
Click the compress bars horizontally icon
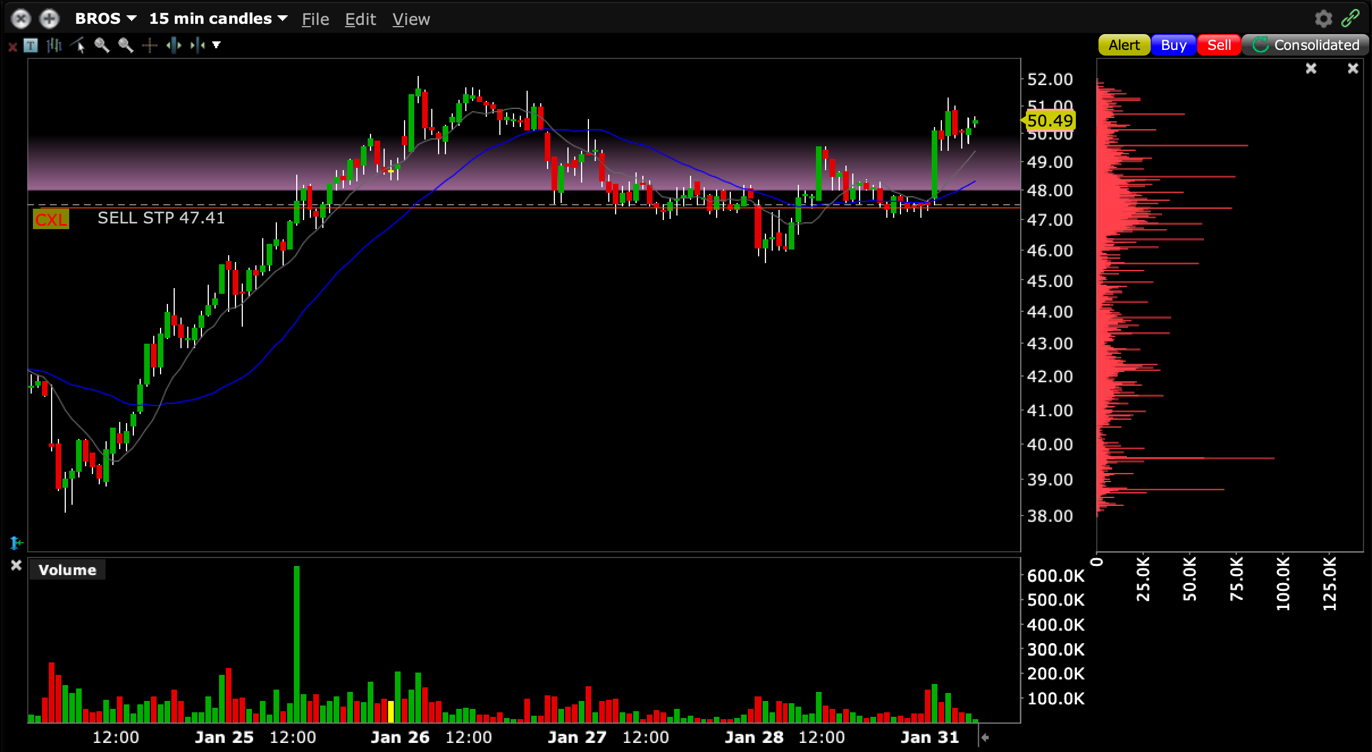(197, 45)
